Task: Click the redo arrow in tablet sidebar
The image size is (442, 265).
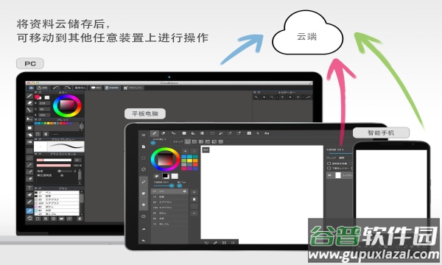Action: [144, 229]
